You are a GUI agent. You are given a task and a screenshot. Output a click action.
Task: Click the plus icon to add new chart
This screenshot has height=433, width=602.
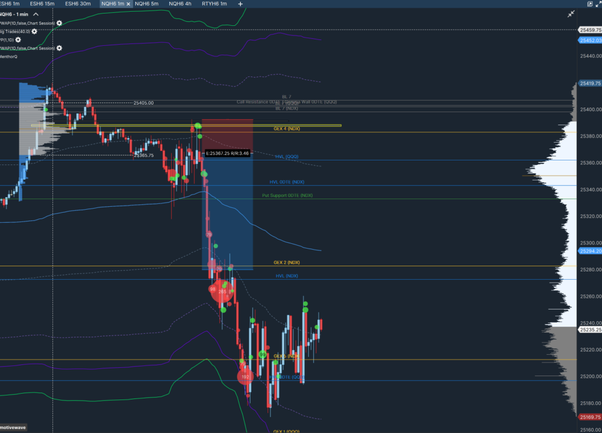click(x=240, y=4)
